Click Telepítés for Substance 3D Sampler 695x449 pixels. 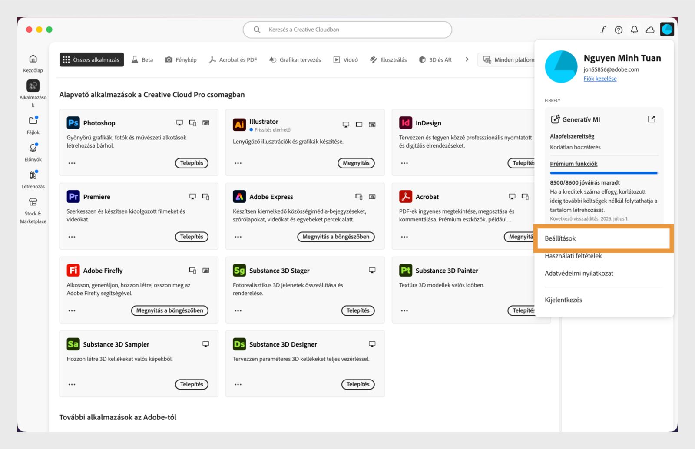[x=192, y=384]
